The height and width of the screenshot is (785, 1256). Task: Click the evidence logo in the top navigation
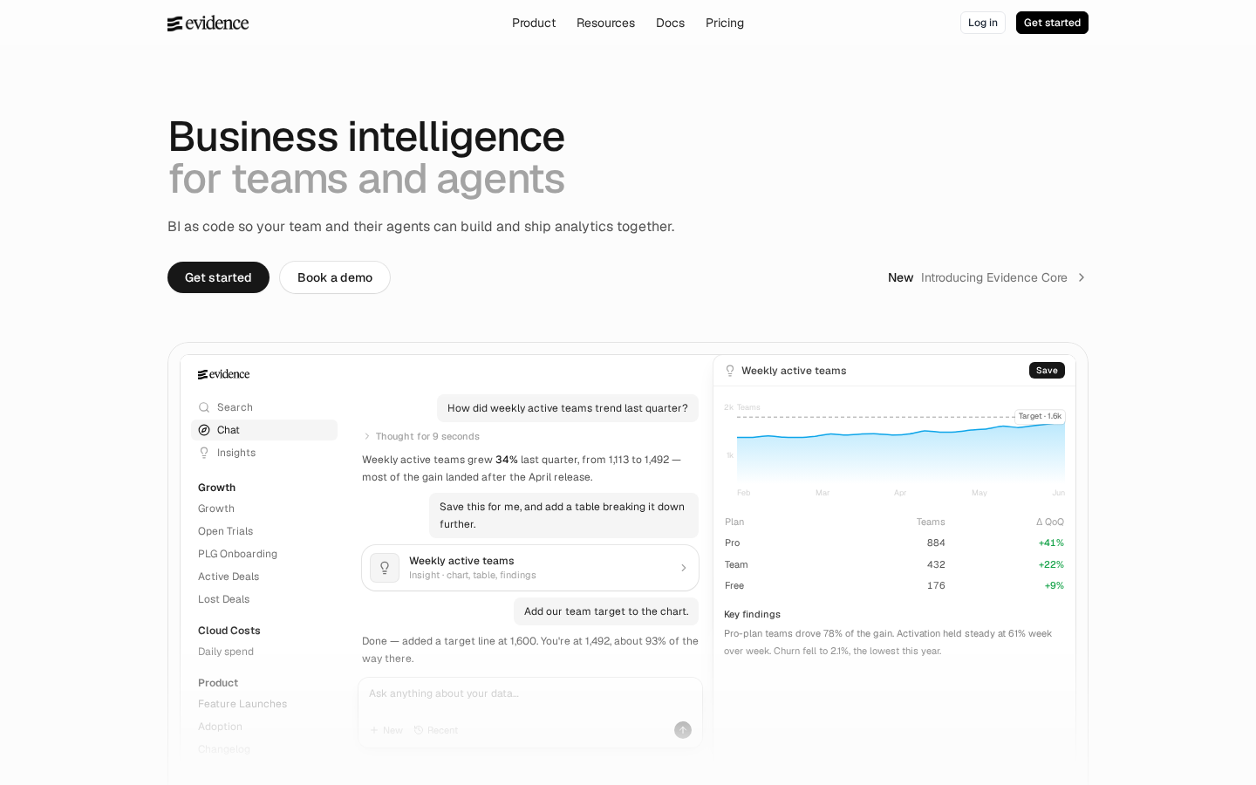pyautogui.click(x=208, y=23)
